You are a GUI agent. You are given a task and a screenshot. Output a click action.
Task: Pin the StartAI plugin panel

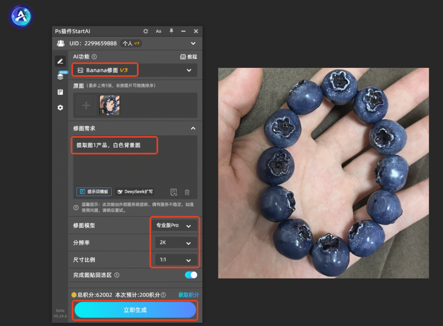[171, 31]
